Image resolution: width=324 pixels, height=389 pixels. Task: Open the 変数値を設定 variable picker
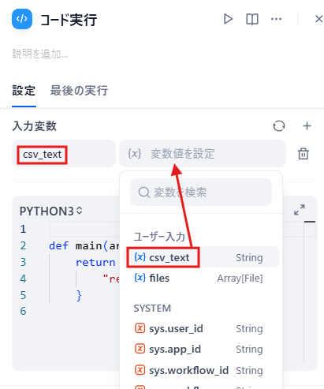click(x=203, y=154)
